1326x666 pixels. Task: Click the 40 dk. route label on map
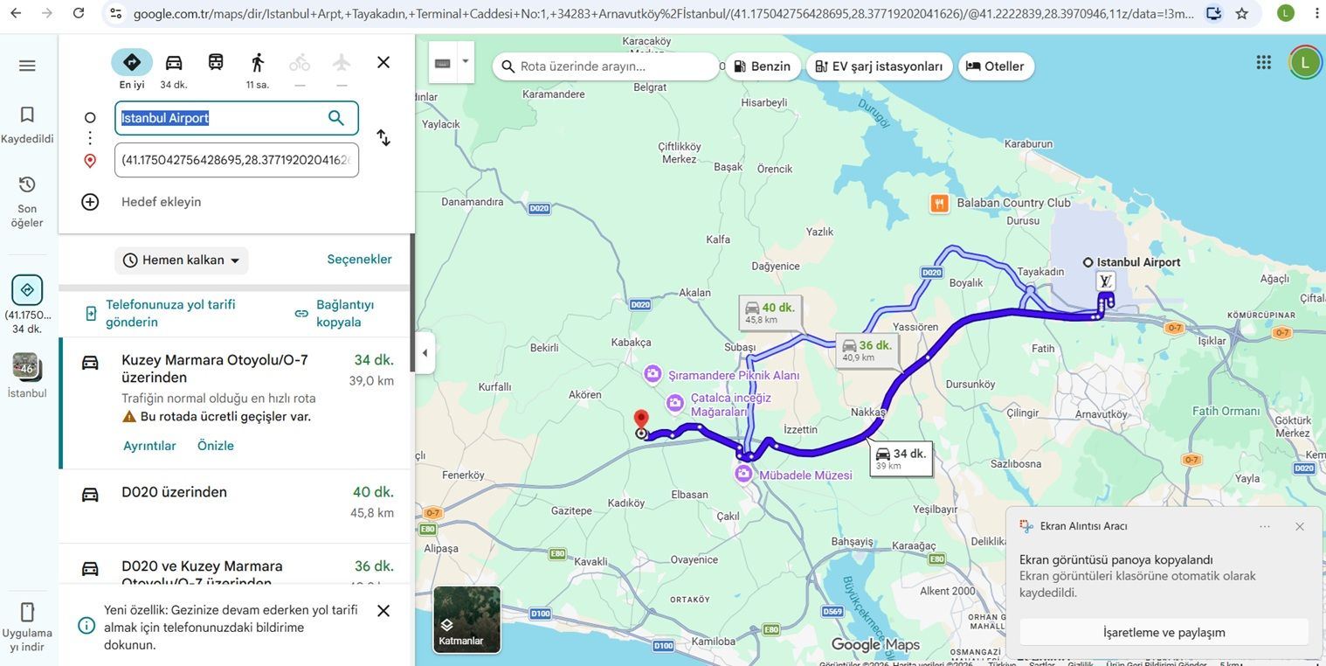point(770,313)
